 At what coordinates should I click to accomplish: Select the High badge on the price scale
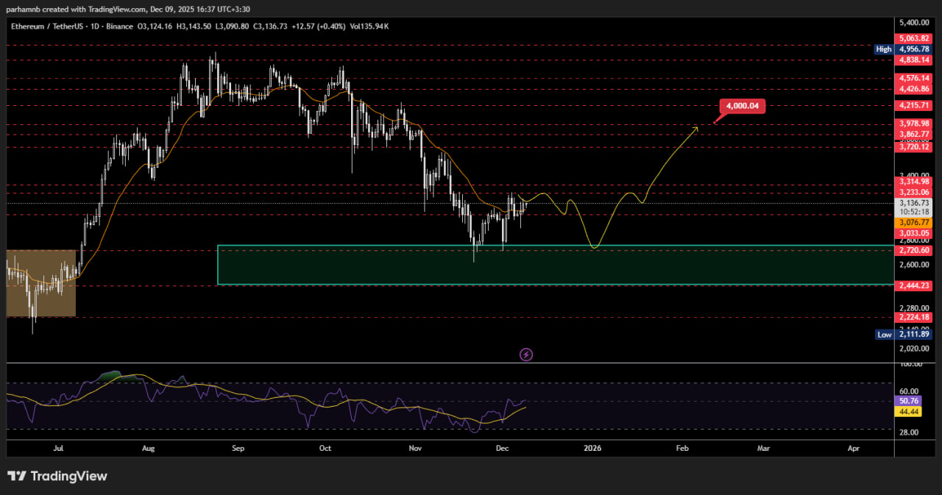[883, 49]
